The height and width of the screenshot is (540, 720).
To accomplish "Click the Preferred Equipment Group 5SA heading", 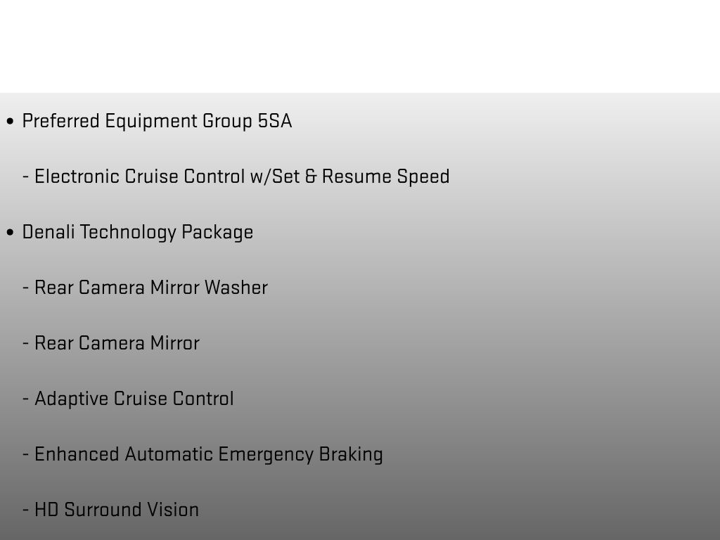I will (157, 122).
